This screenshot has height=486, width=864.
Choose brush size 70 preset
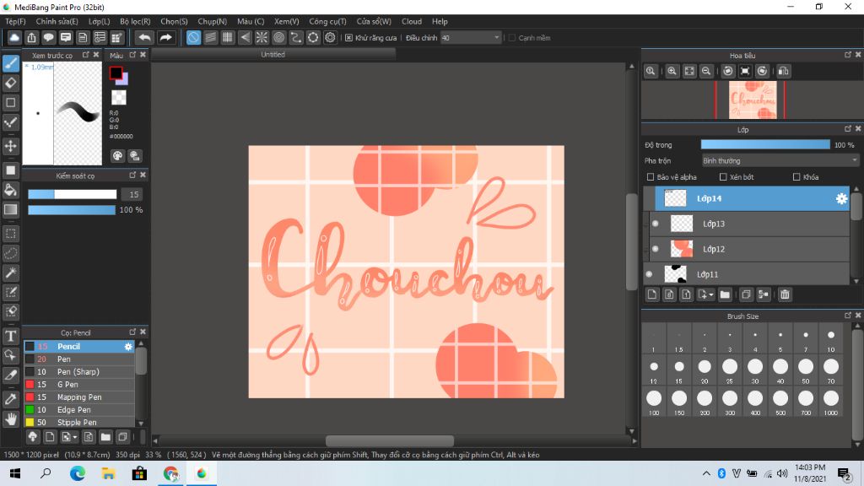click(831, 370)
